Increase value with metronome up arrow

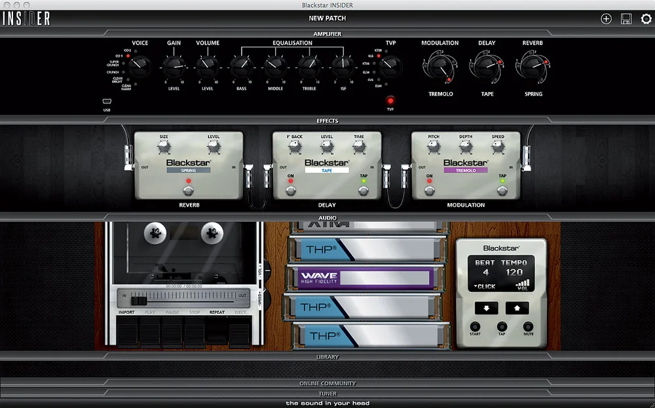tap(517, 309)
